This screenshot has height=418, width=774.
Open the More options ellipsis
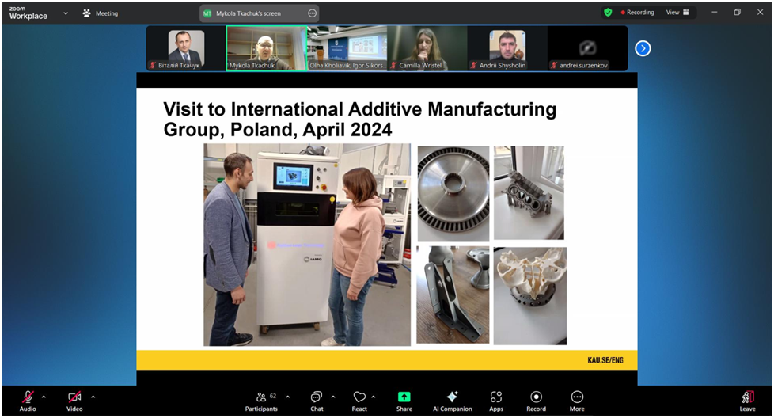click(x=577, y=397)
